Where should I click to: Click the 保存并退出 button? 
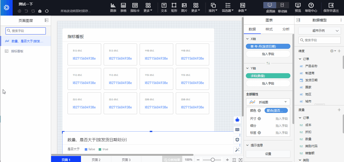click(331, 8)
